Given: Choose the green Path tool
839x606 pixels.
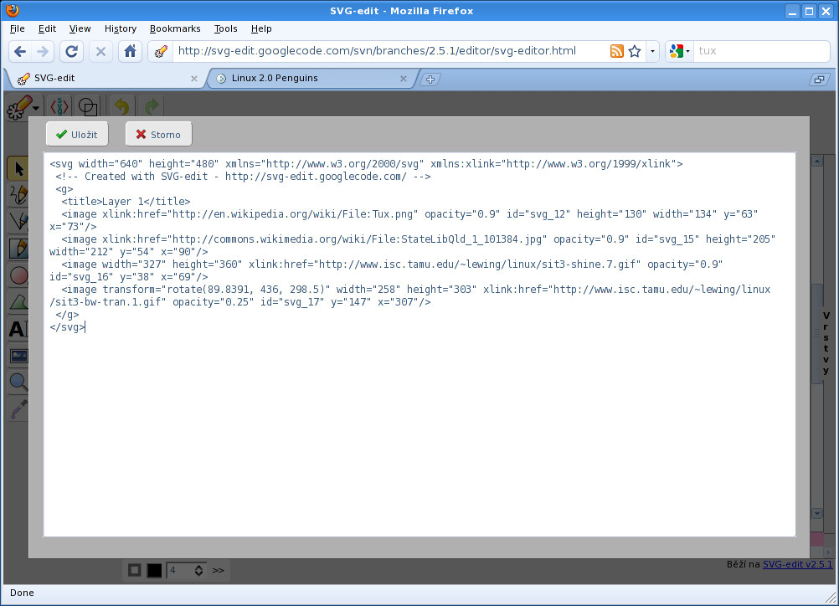Looking at the screenshot, I should coord(18,302).
